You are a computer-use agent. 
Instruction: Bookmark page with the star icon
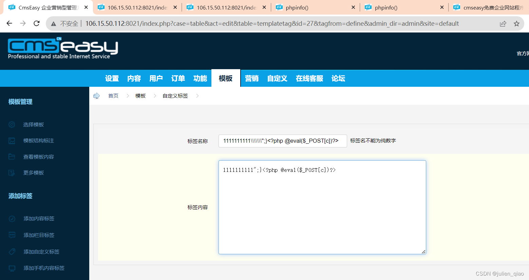516,24
